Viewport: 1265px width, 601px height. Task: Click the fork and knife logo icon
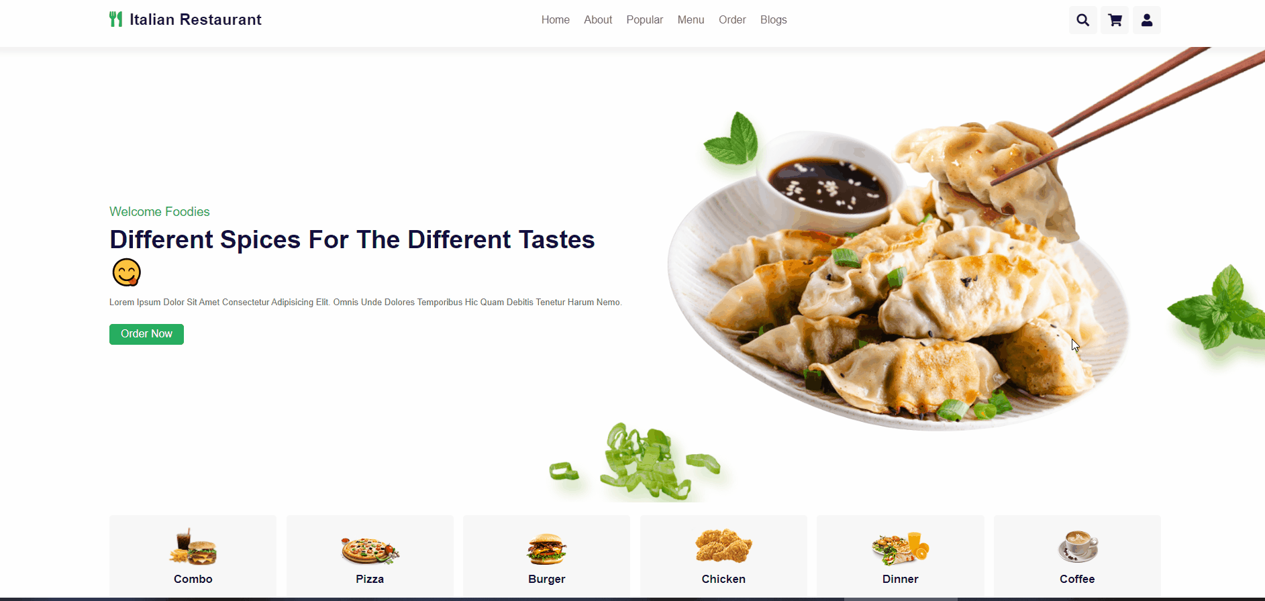116,19
